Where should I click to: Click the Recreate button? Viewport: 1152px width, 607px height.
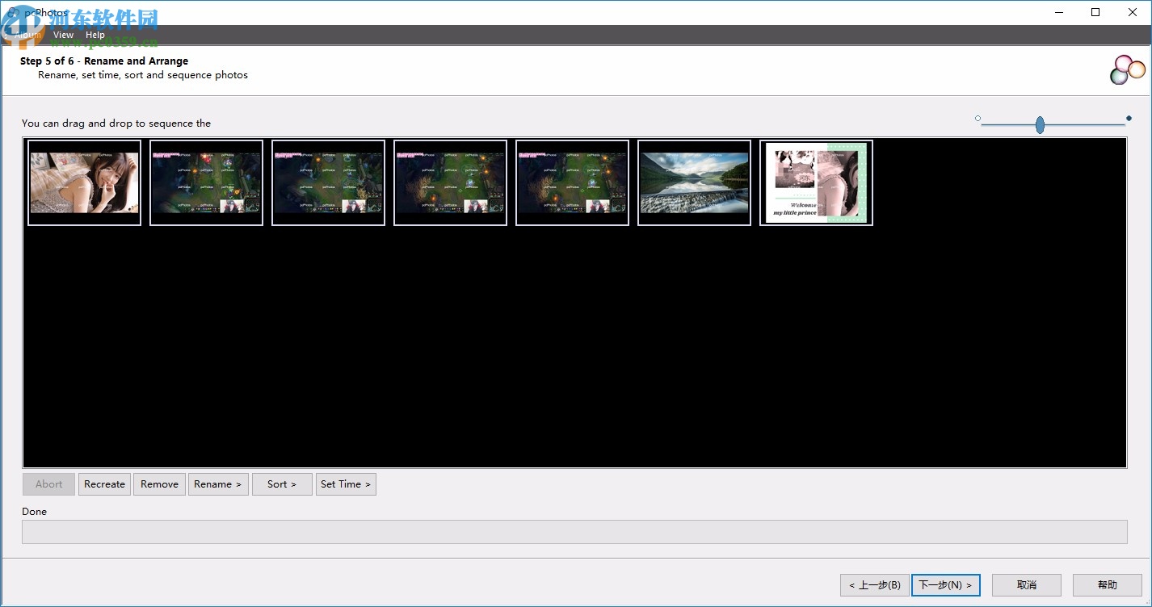[x=104, y=484]
